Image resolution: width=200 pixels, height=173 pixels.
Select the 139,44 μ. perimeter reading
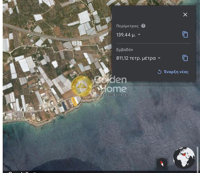click(126, 35)
